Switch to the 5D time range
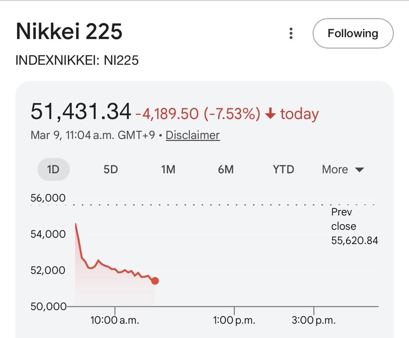The width and height of the screenshot is (409, 338). point(111,169)
